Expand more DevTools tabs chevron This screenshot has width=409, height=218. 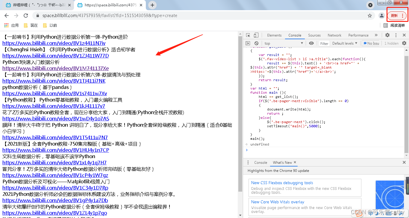[376, 35]
